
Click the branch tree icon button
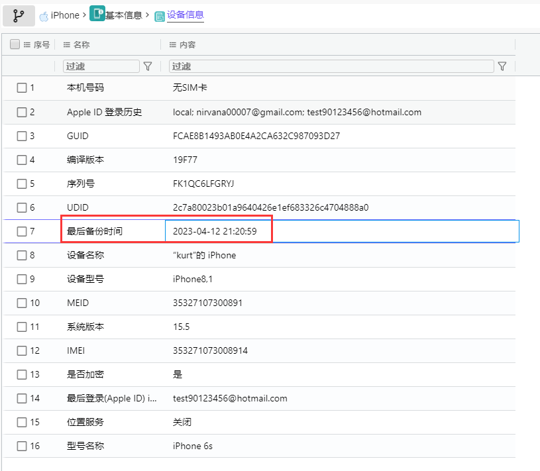point(19,16)
